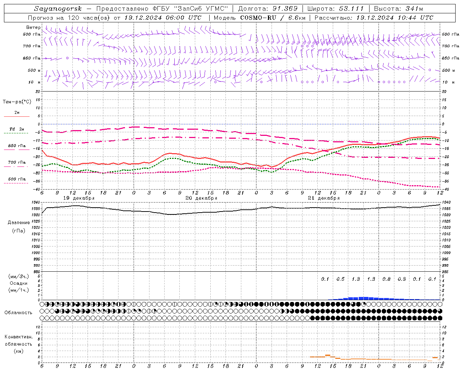The width and height of the screenshot is (461, 369).
Task: Select the 'Прогноз на 120 часа(ов)' forecast header text
Action: click(x=69, y=18)
